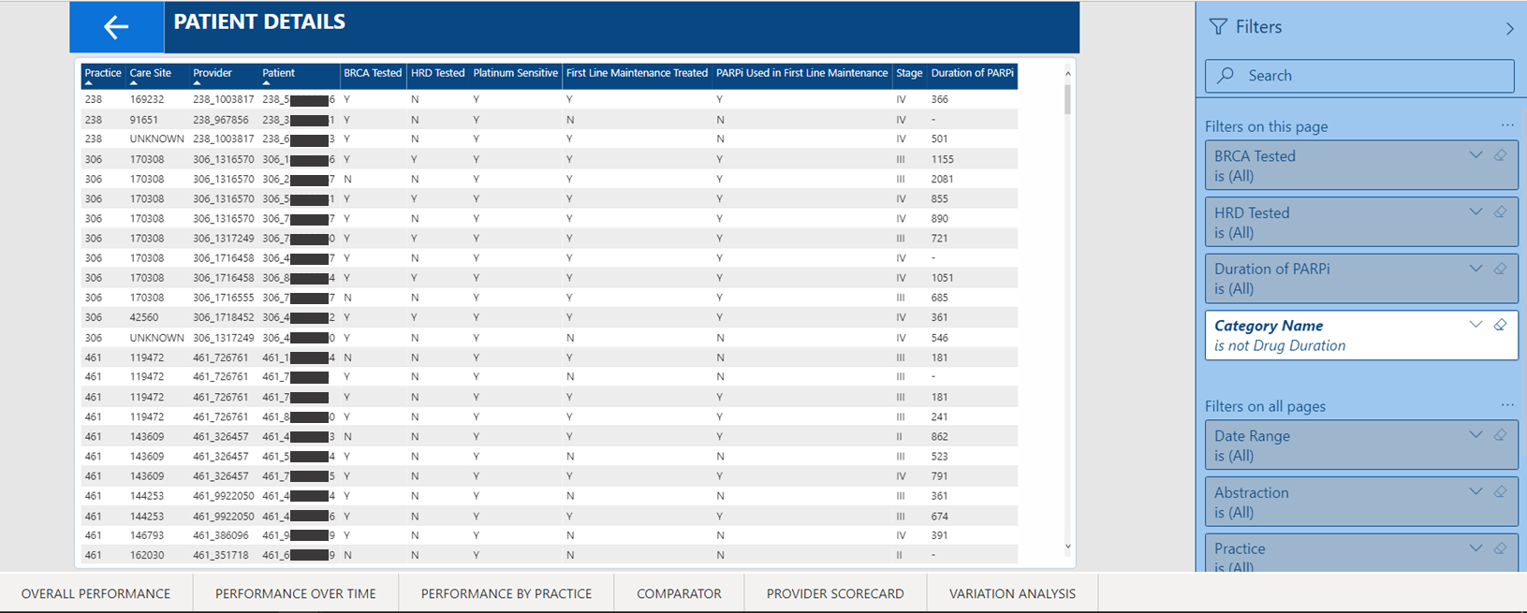Clear the Duration of PARPi filter
Viewport: 1527px width, 613px height.
pyautogui.click(x=1500, y=269)
